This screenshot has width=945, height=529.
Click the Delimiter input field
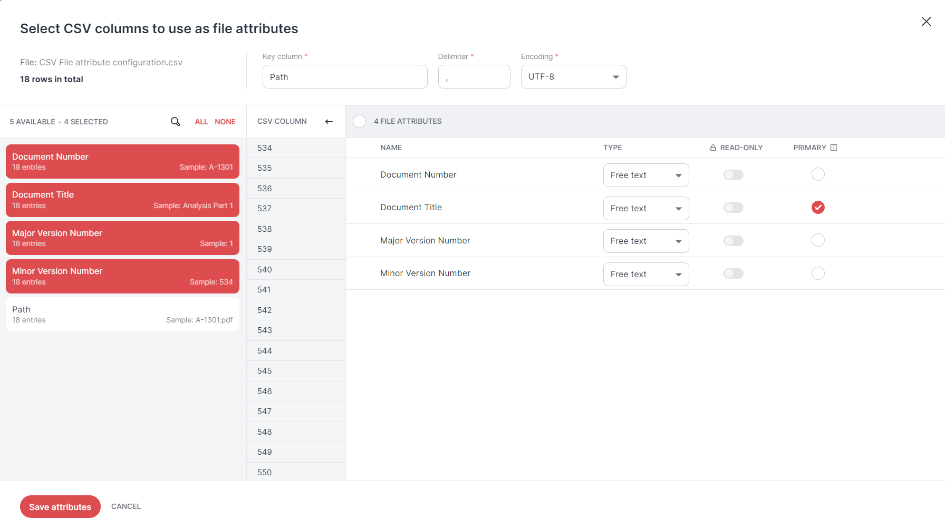pyautogui.click(x=474, y=77)
